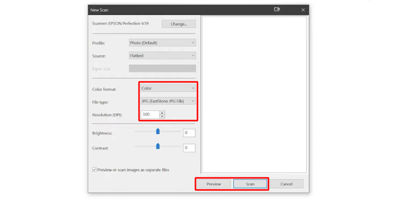Decrease resolution with the down spinner arrow
This screenshot has height=201, width=403.
[x=162, y=117]
